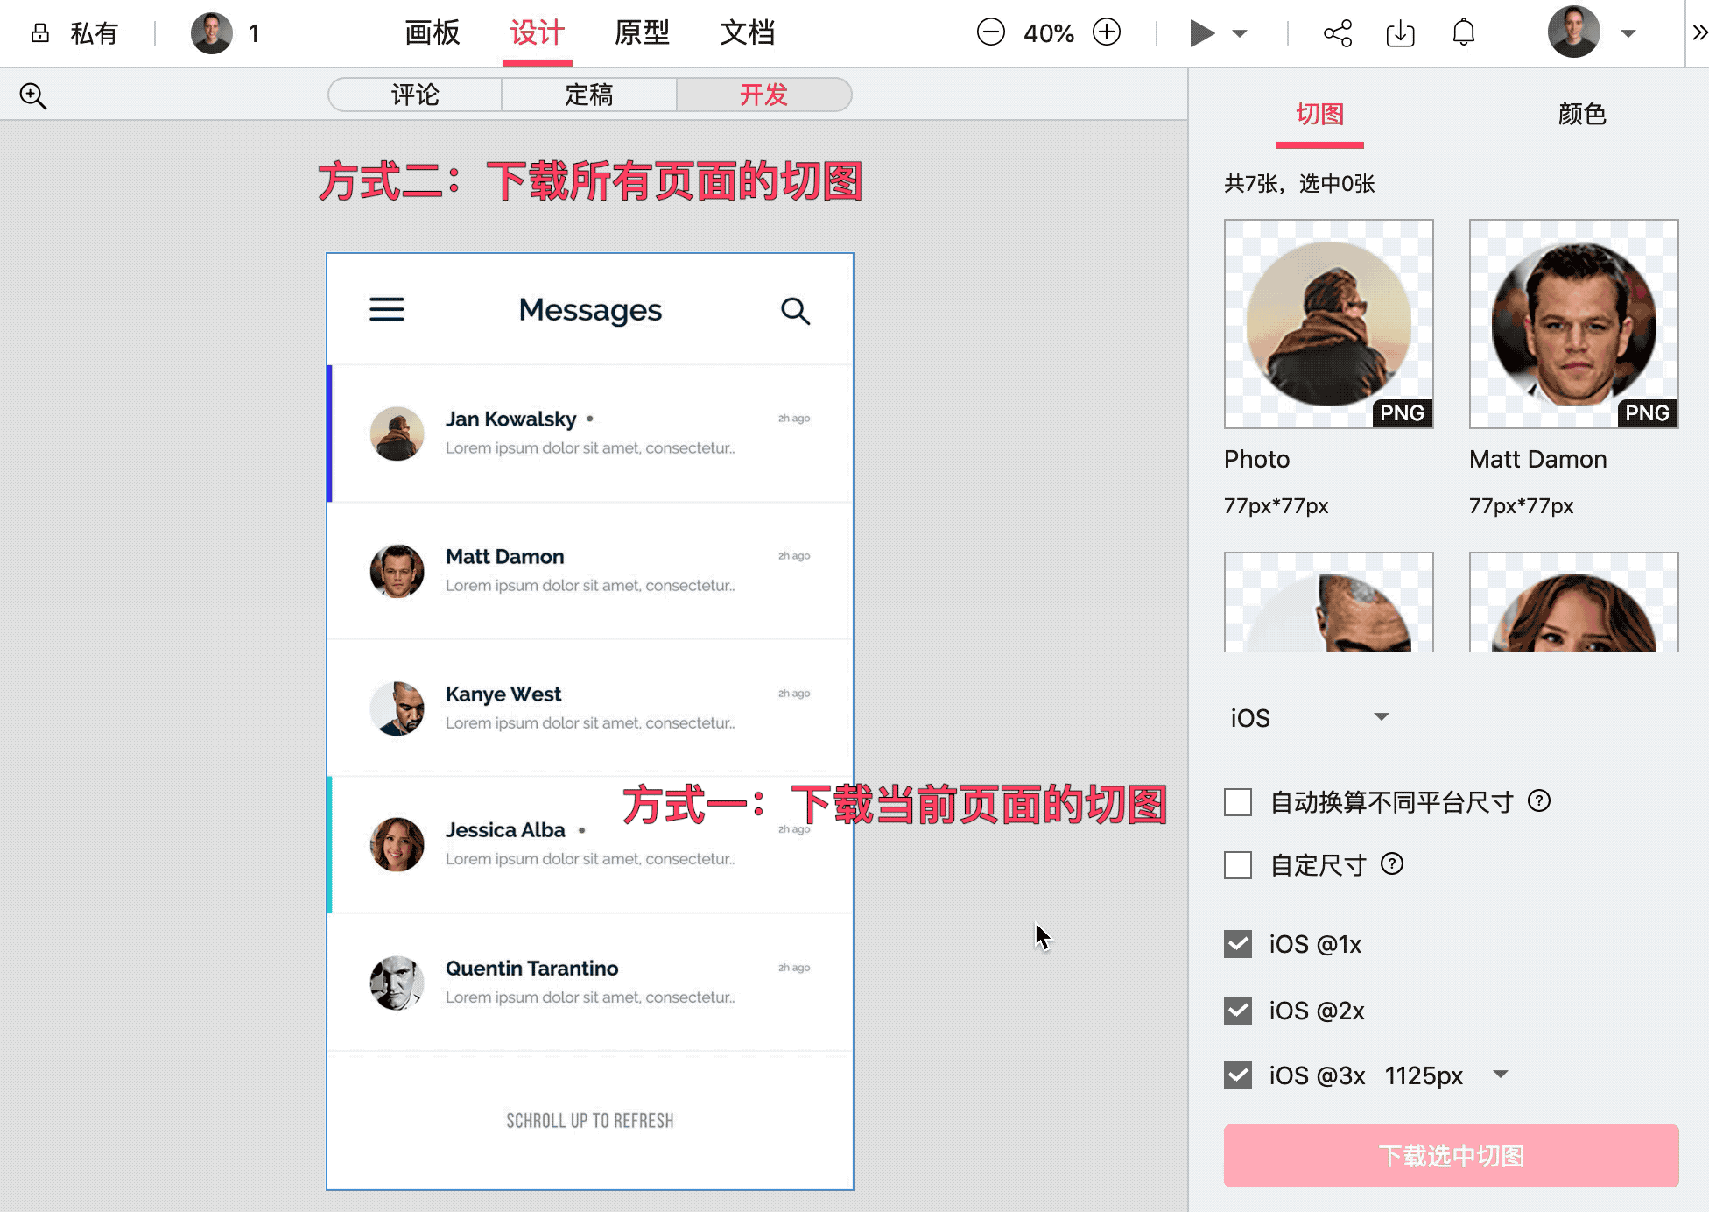Uncheck iOS @2x checkbox
Viewport: 1709px width, 1212px height.
coord(1238,1011)
